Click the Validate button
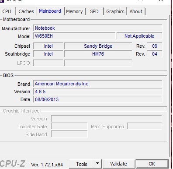 pyautogui.click(x=119, y=164)
